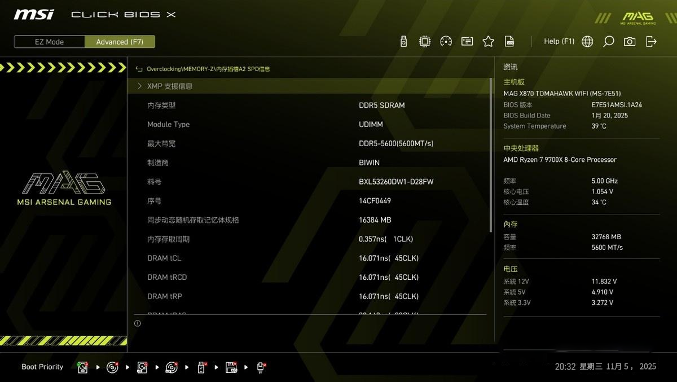The image size is (677, 382).
Task: Take a screenshot with camera icon
Action: point(630,41)
